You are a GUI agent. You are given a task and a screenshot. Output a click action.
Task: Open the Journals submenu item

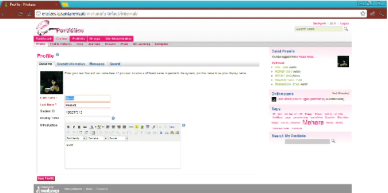pyautogui.click(x=94, y=44)
